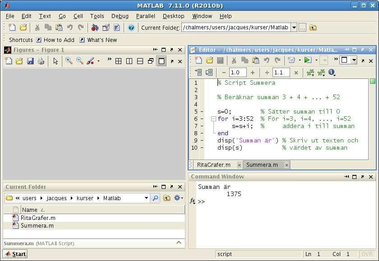The image size is (379, 261).
Task: Select RitaGrafer.m in file list
Action: pos(38,218)
